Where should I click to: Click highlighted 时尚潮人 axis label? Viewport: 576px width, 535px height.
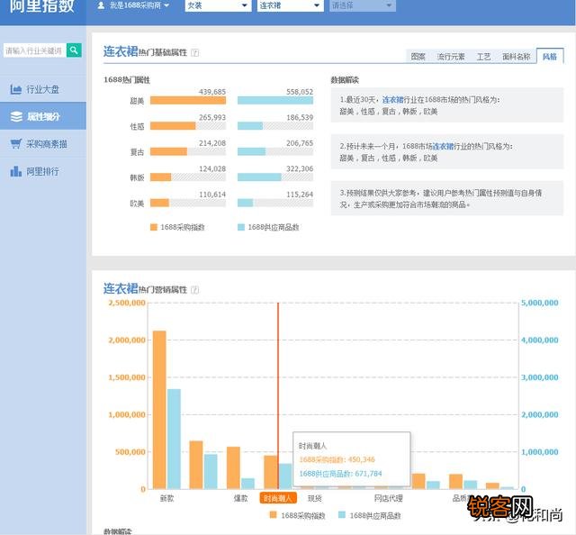tap(278, 498)
